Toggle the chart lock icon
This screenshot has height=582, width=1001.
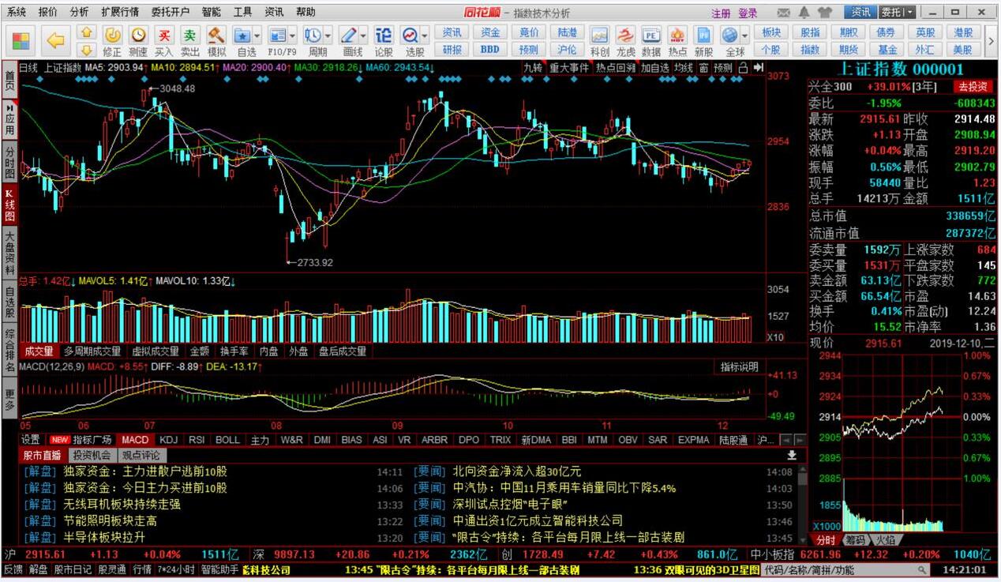tap(743, 68)
